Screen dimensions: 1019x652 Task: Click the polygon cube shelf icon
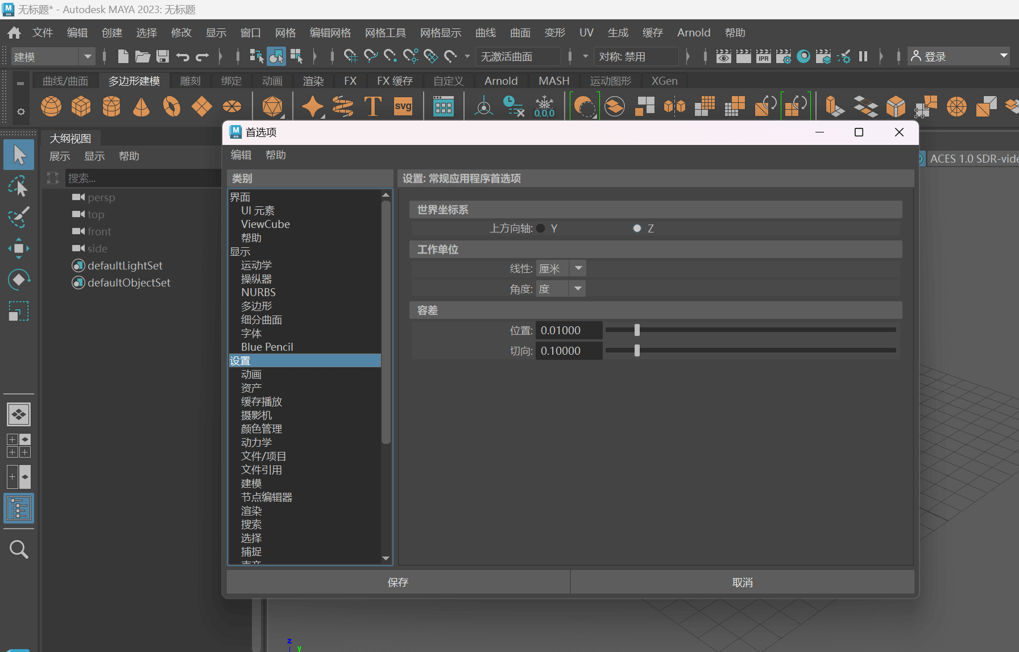coord(81,106)
